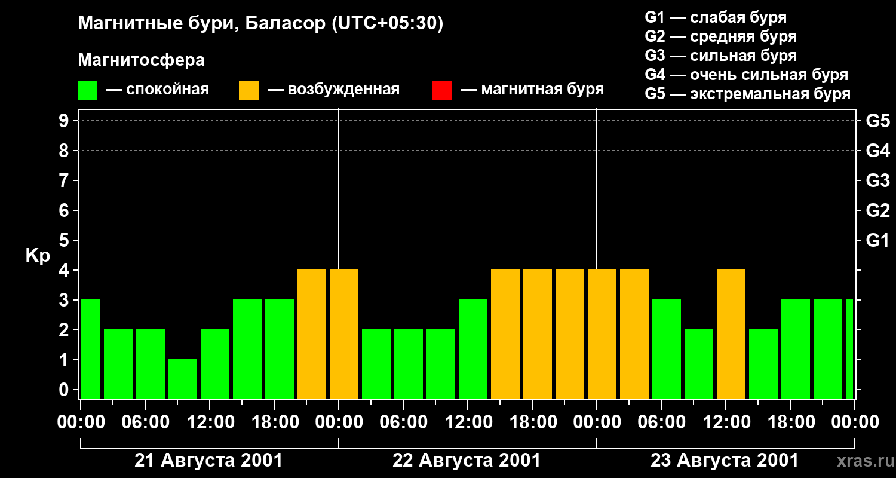Click the 'Kp' axis title
This screenshot has width=896, height=478.
38,255
